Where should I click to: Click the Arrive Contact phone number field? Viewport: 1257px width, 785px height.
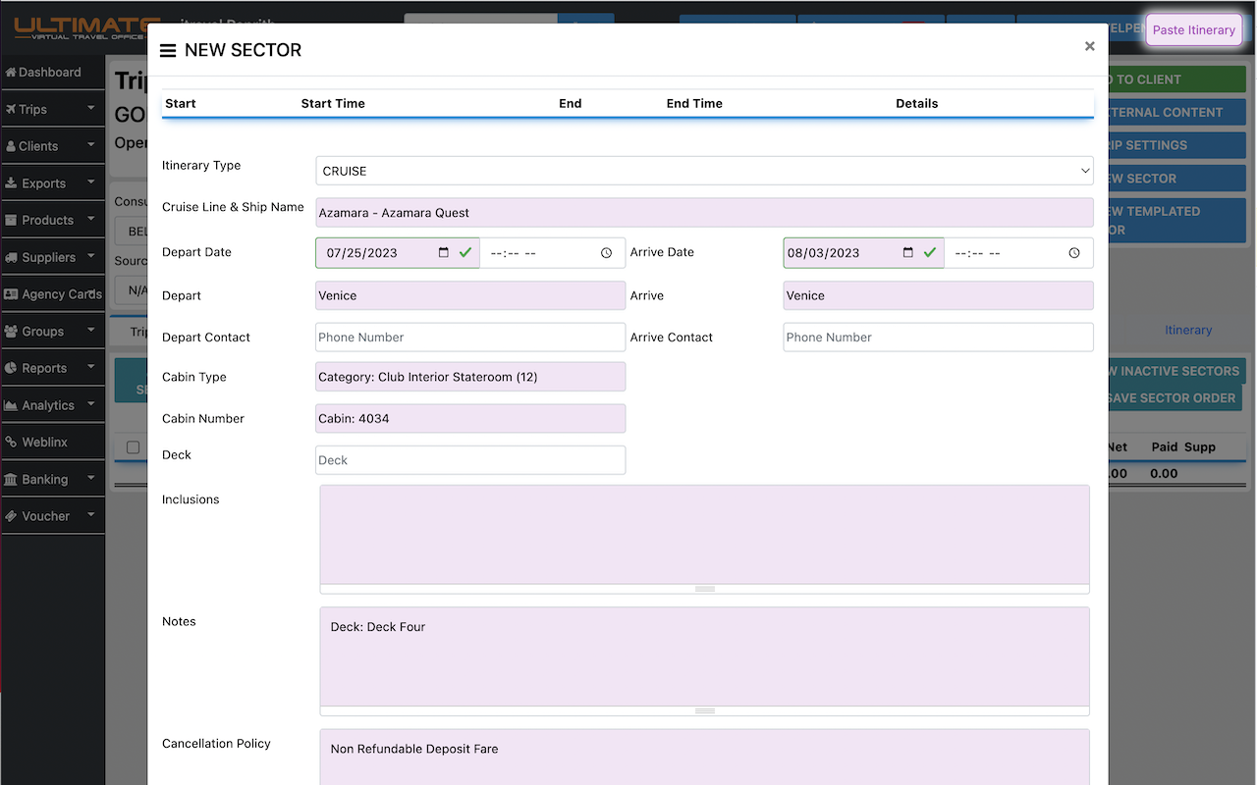pyautogui.click(x=938, y=337)
